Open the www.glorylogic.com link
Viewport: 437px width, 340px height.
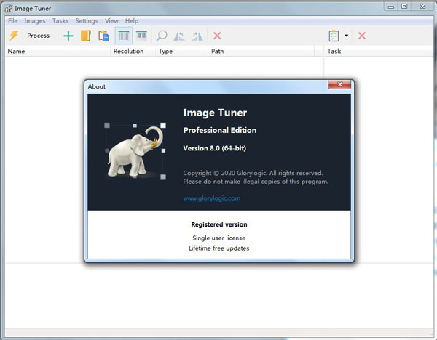[211, 198]
